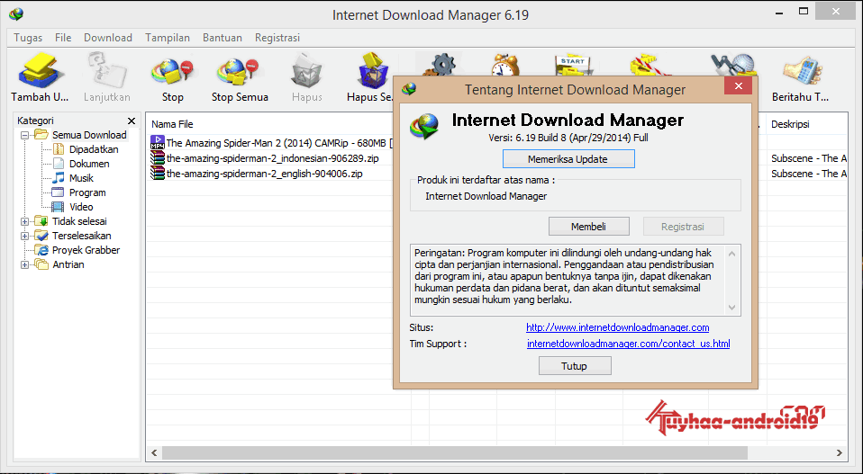Screen dimensions: 863x474
Task: Select the Terselesaikan category label
Action: pyautogui.click(x=81, y=236)
